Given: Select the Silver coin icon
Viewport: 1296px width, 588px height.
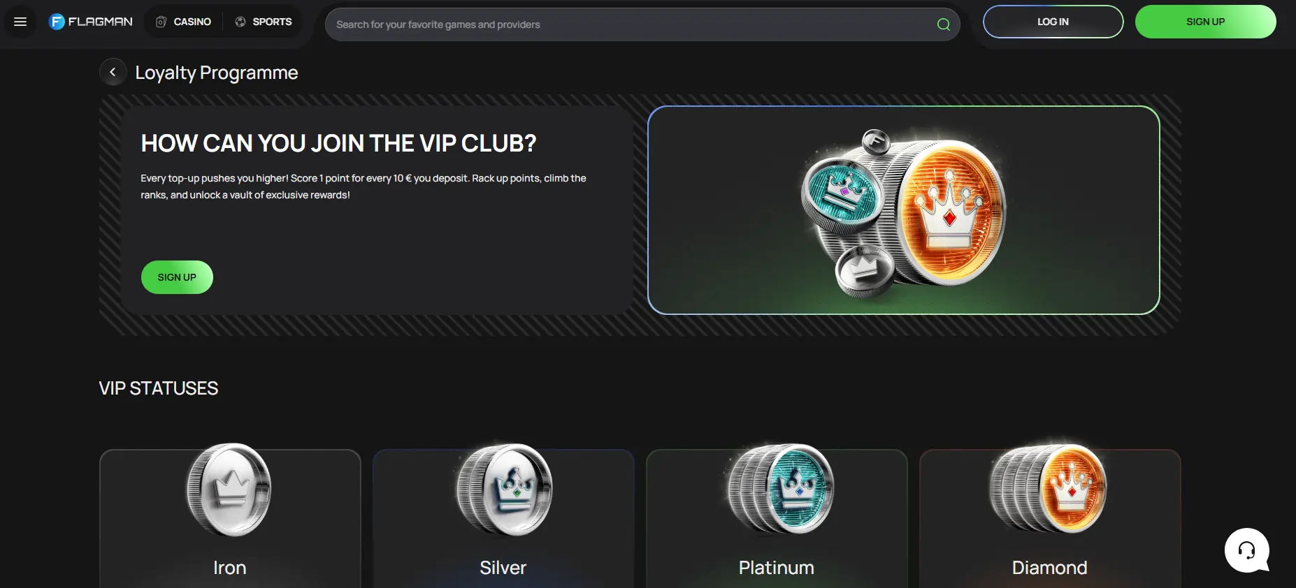Looking at the screenshot, I should tap(503, 490).
